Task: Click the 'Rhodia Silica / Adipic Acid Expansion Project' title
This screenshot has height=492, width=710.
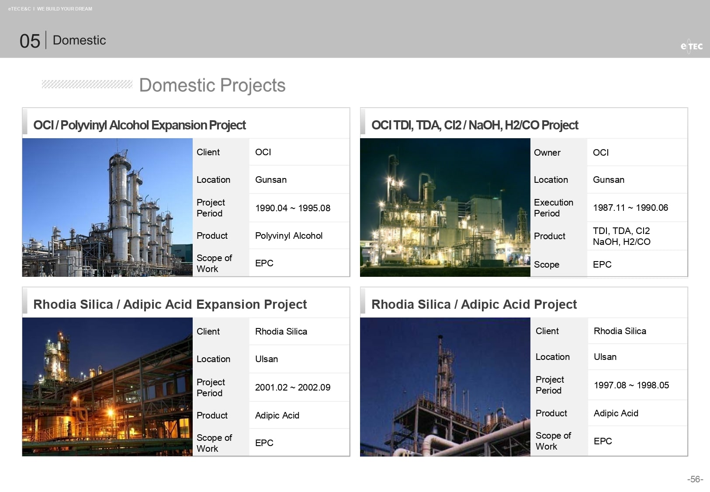Action: [170, 304]
